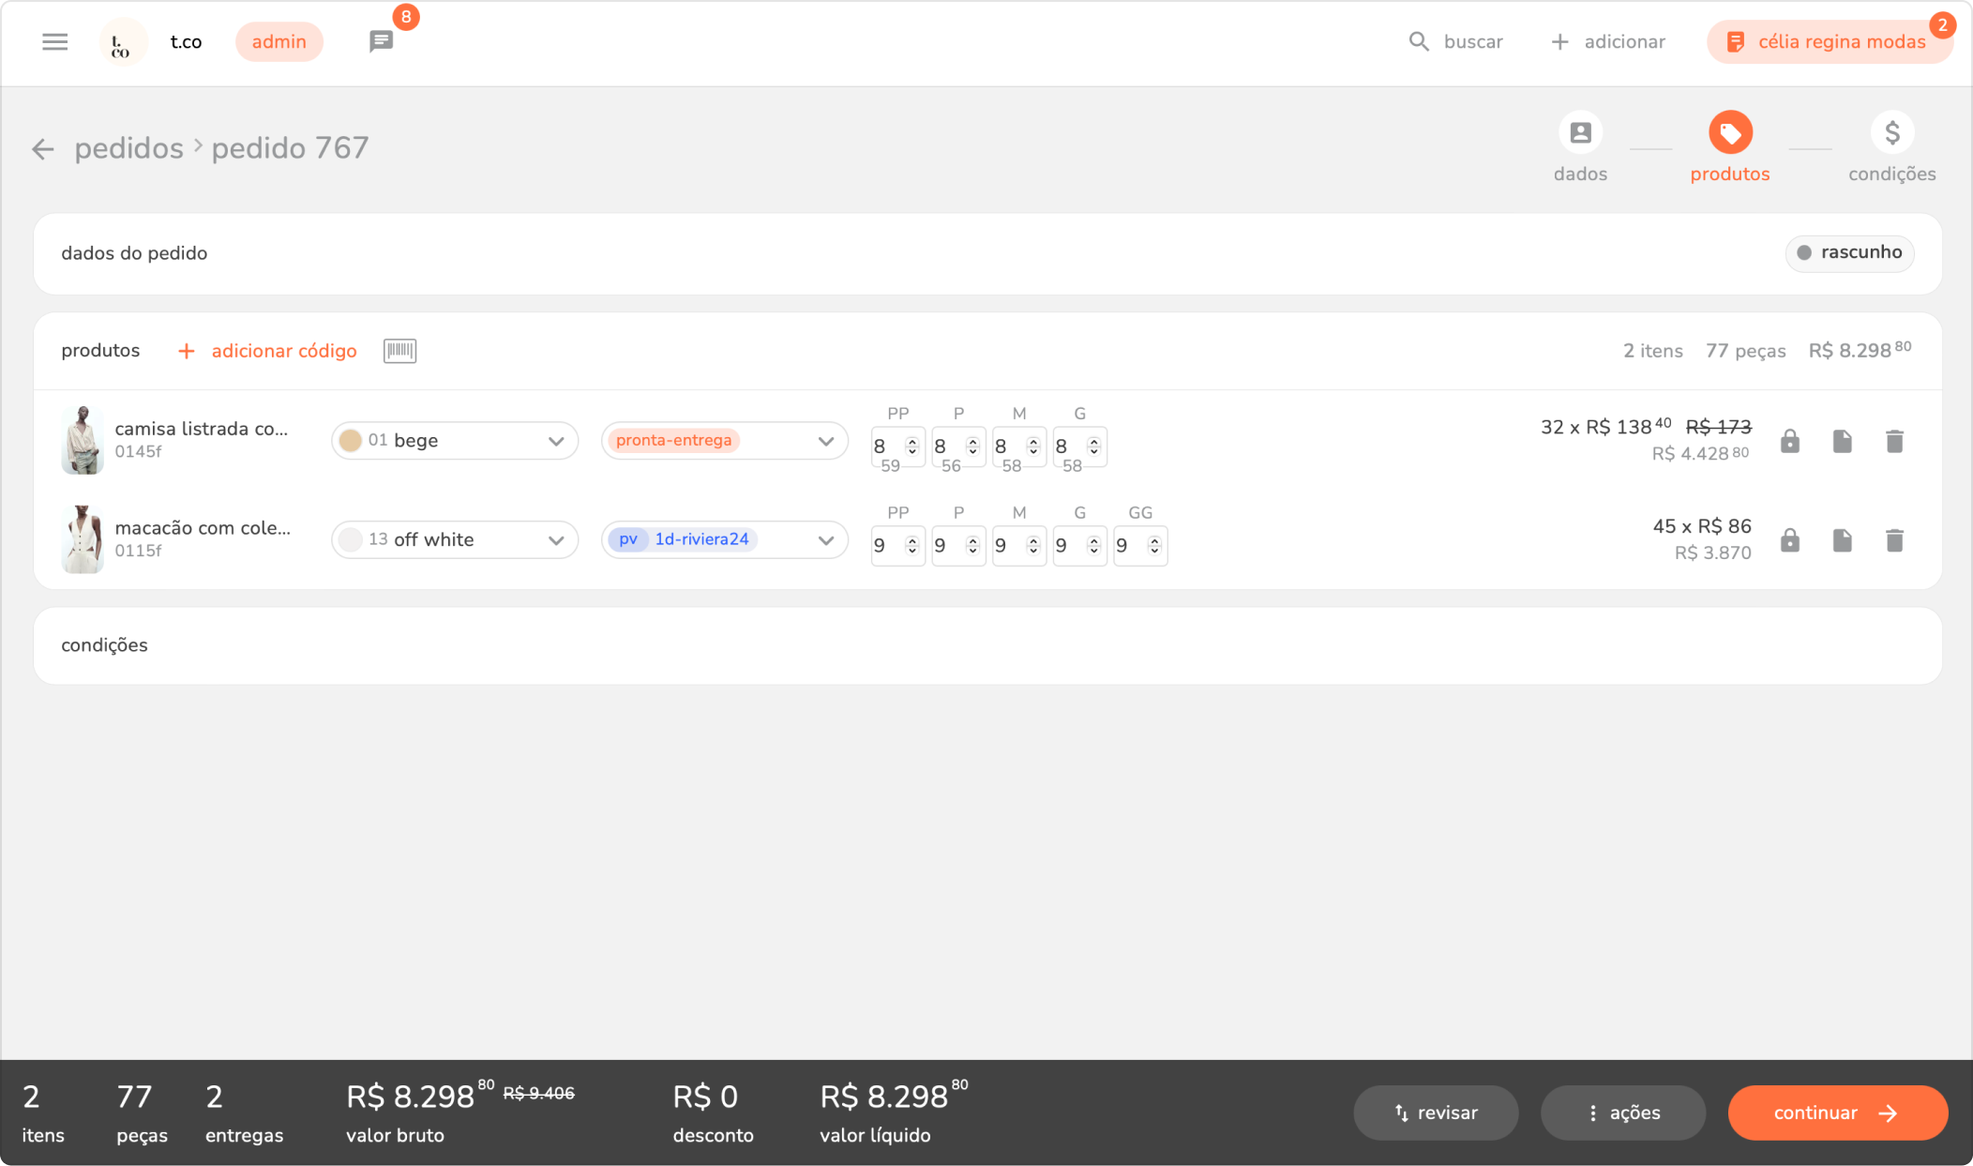Toggle lock on camisa listrada price
The height and width of the screenshot is (1166, 1973).
point(1789,441)
